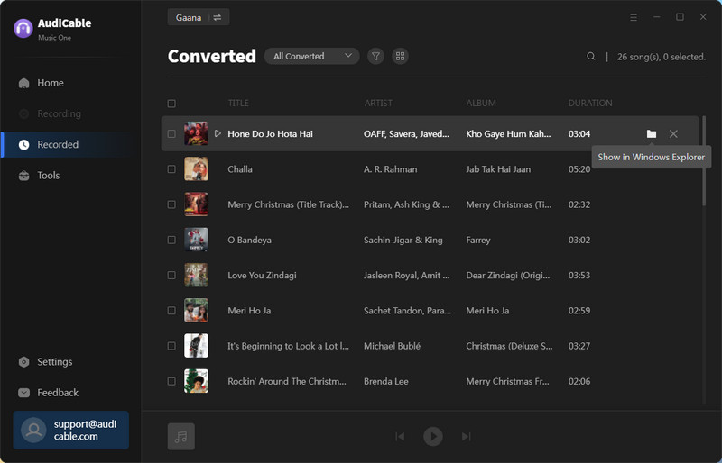Sort by the ARTIST column header
The image size is (722, 463).
378,104
